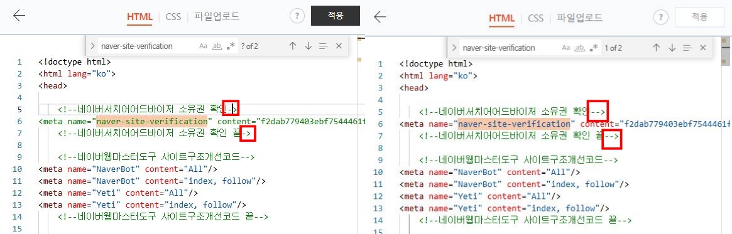The height and width of the screenshot is (234, 732).
Task: Go back using left editor's arrow
Action: pyautogui.click(x=19, y=16)
